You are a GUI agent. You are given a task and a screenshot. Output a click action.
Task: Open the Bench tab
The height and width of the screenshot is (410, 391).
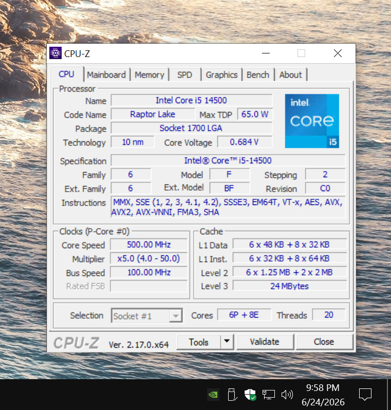(x=258, y=75)
